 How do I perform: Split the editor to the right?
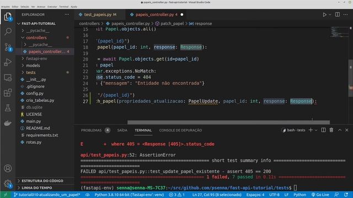pos(338,15)
